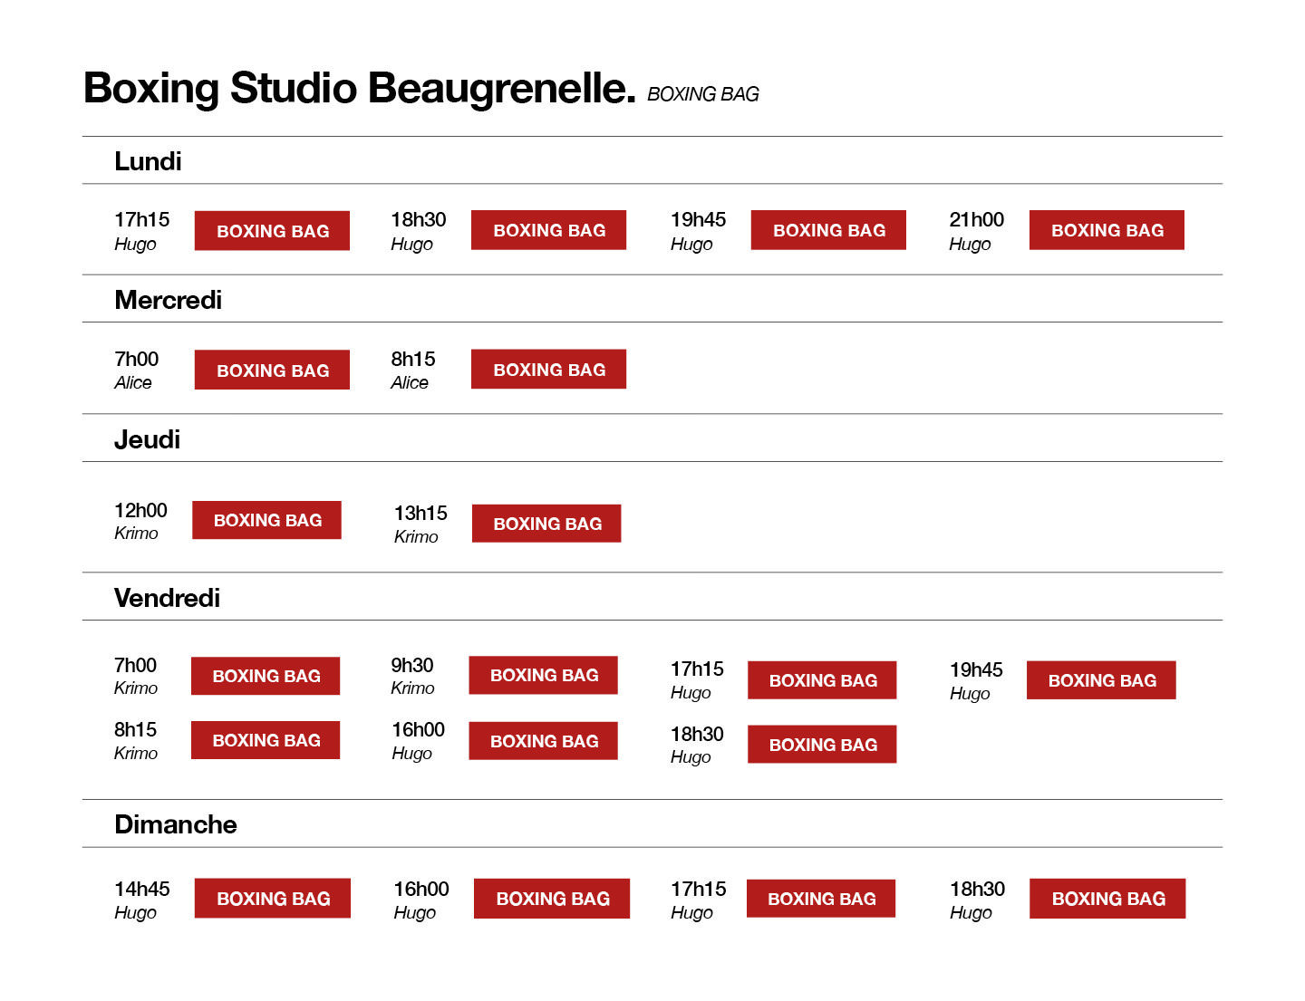Select the Lundi 18h30 Boxing Bag class
The height and width of the screenshot is (1001, 1305).
548,230
